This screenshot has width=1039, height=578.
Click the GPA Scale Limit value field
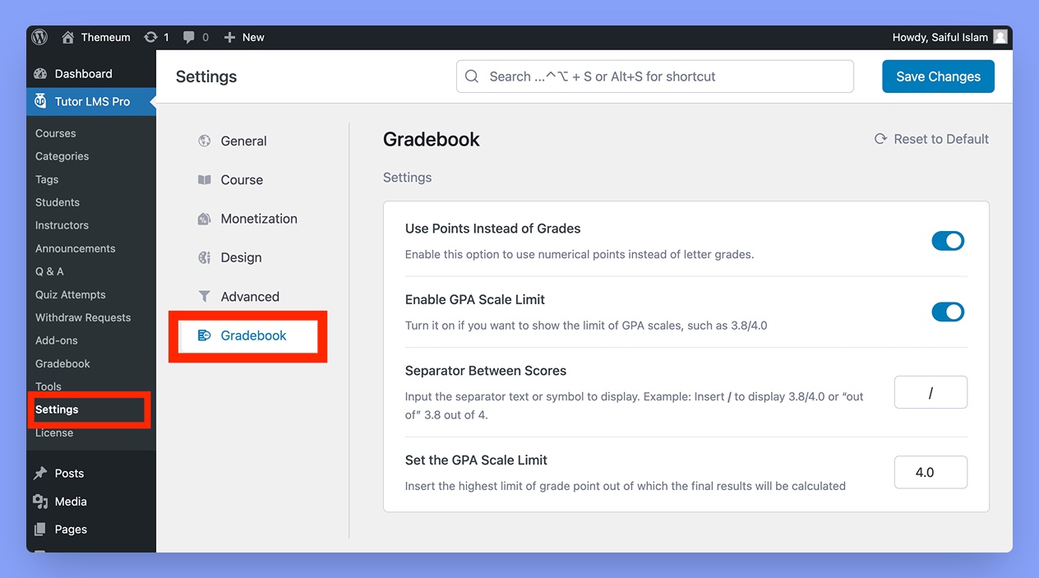click(x=930, y=472)
